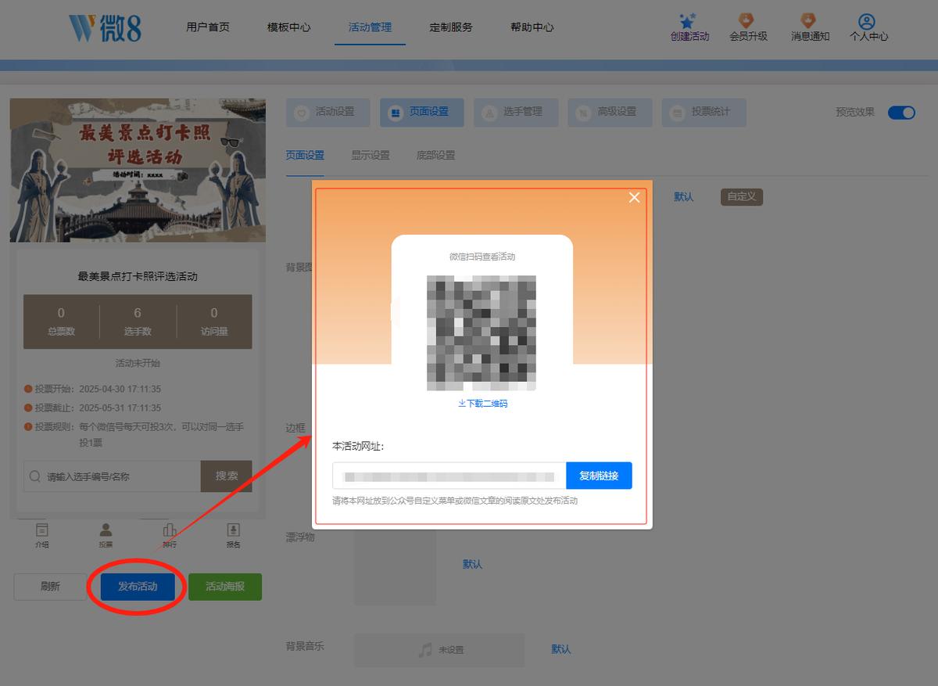The height and width of the screenshot is (686, 938).
Task: Click 复制链接 button
Action: pos(599,476)
